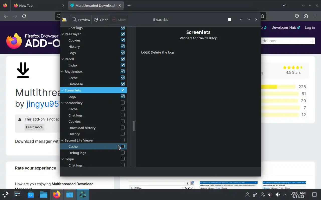Close the Multithreaded Download tab
Screen dimensions: 321x200
(x=120, y=5)
